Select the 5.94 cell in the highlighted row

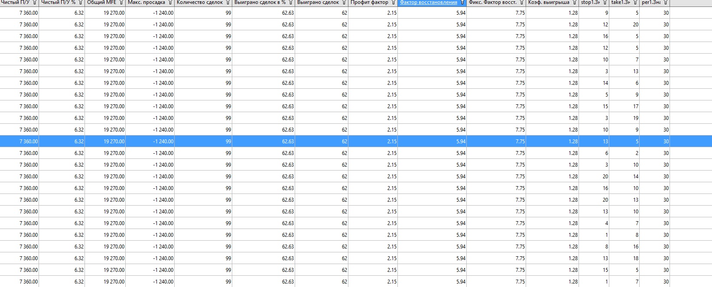coord(432,142)
